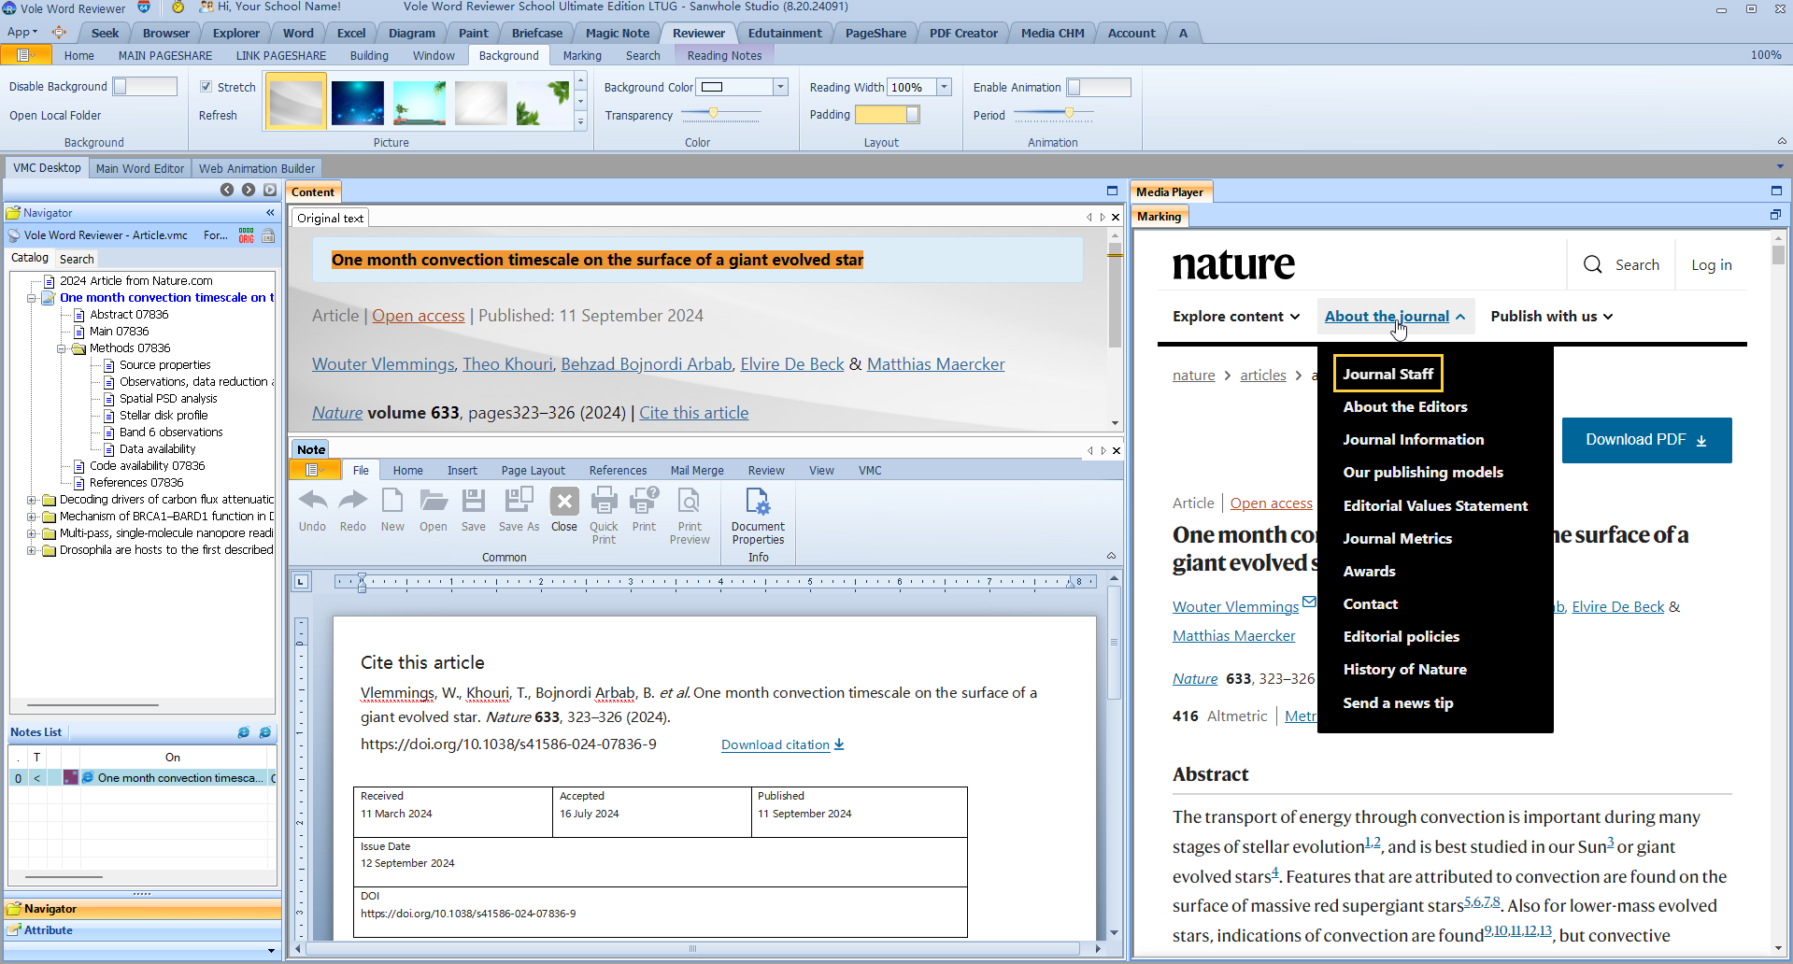Image resolution: width=1793 pixels, height=964 pixels.
Task: Click the orange file menu button in Note ribbon
Action: (314, 470)
